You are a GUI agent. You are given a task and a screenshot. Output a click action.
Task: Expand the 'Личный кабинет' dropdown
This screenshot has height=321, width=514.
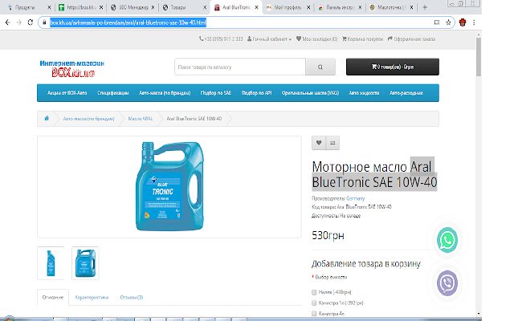pyautogui.click(x=269, y=39)
